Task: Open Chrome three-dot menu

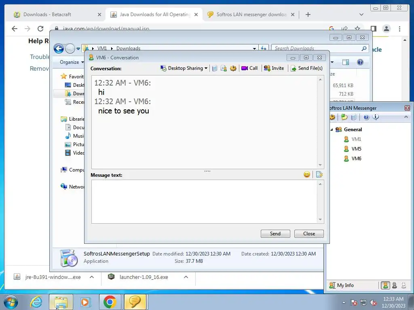Action: [399, 29]
